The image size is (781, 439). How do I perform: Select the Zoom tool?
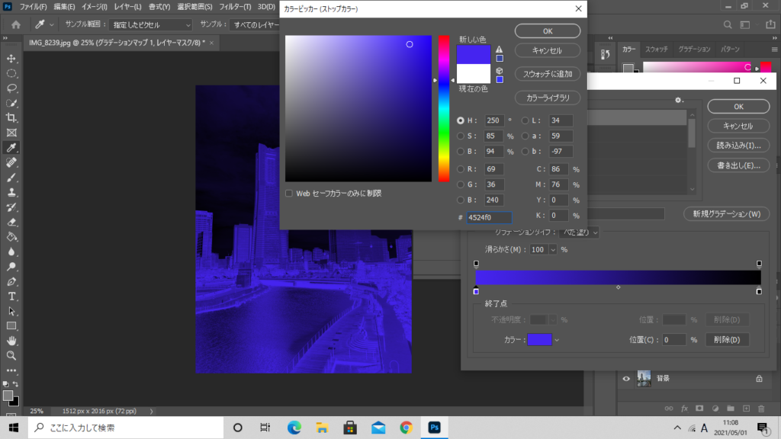coord(11,356)
